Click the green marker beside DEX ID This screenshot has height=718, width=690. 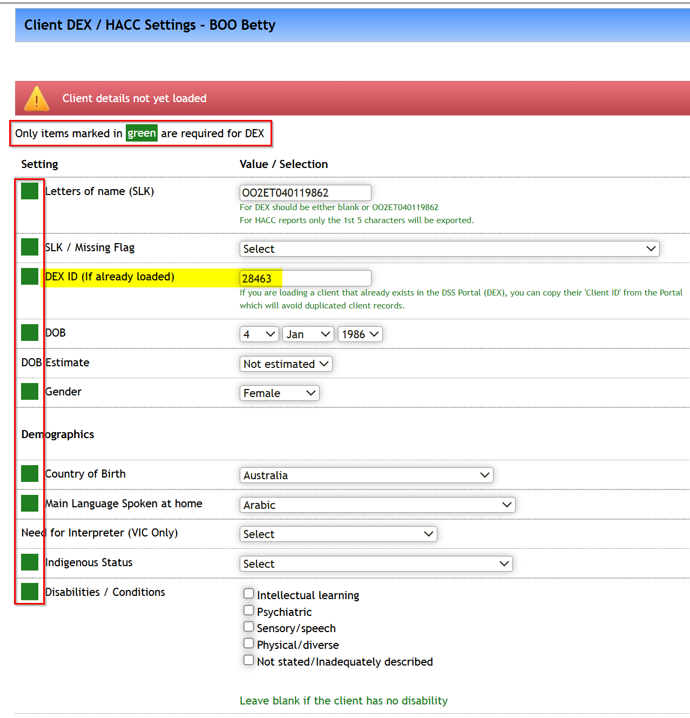[x=30, y=276]
